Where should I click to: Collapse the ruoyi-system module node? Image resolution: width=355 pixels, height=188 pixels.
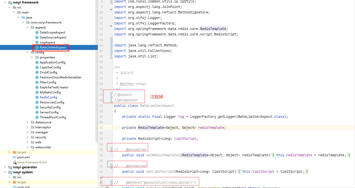point(5,172)
